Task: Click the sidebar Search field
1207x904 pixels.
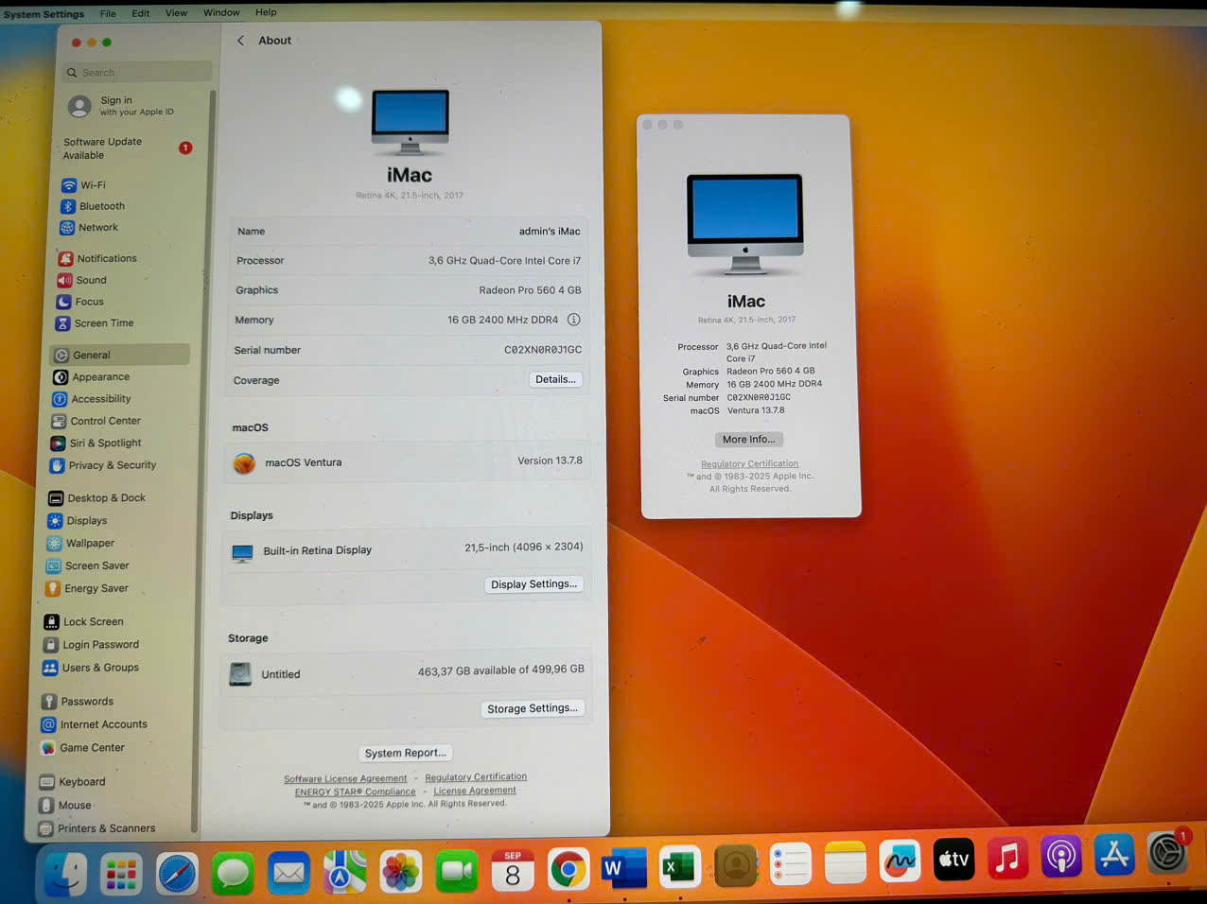Action: (x=137, y=73)
